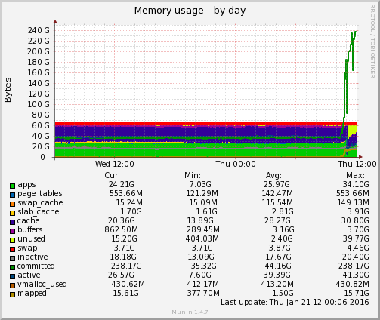Select the mapped legend label
The height and width of the screenshot is (320, 380).
[x=32, y=294]
